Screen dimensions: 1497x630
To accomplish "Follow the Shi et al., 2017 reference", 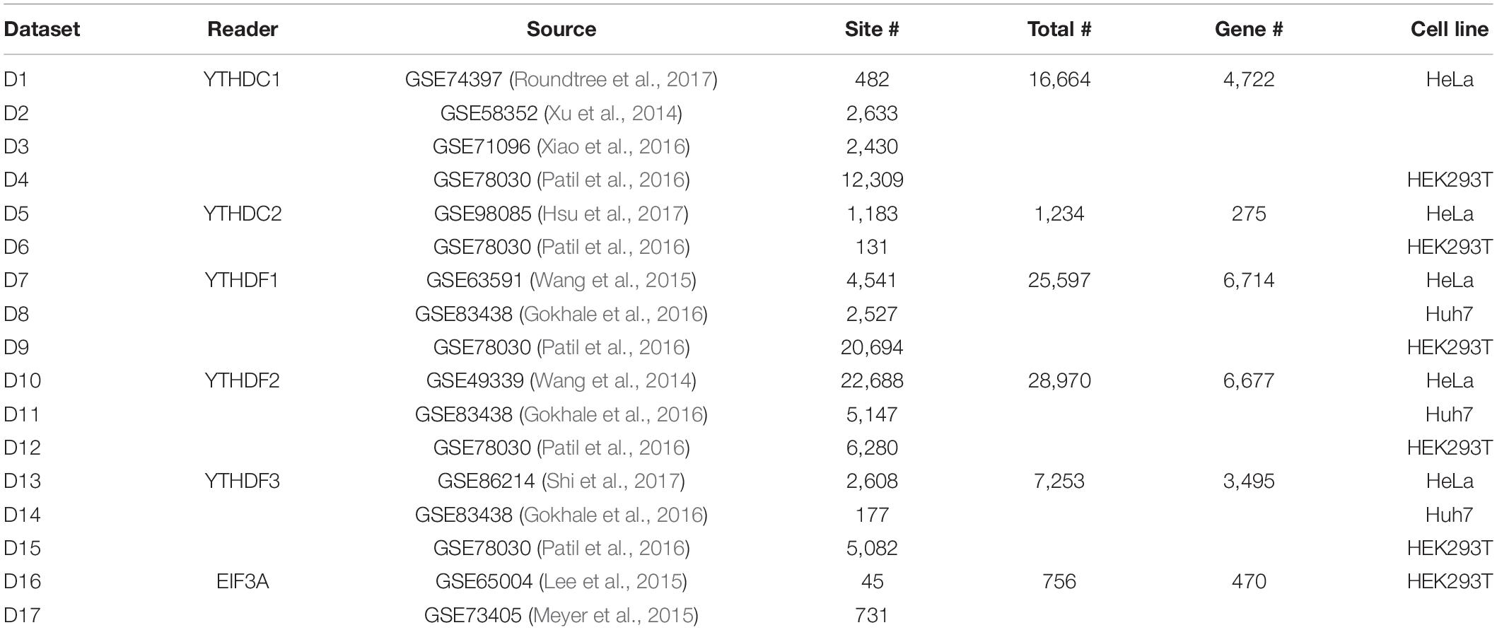I will (613, 481).
